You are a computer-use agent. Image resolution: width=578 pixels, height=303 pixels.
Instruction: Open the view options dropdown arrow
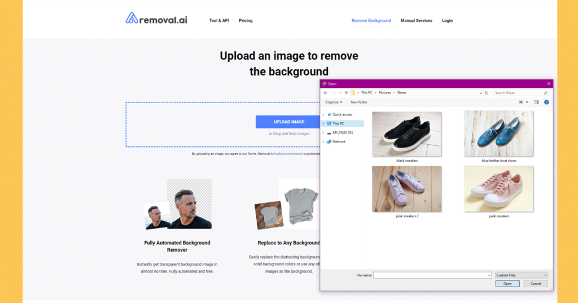527,103
